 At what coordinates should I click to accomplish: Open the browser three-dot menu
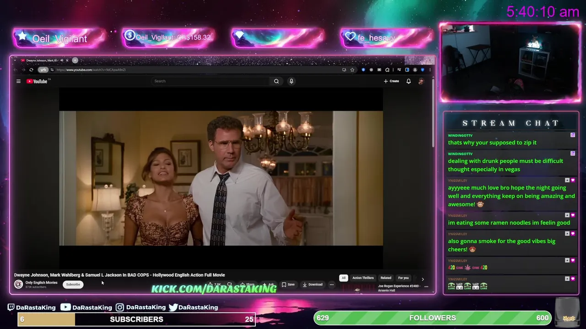point(430,70)
